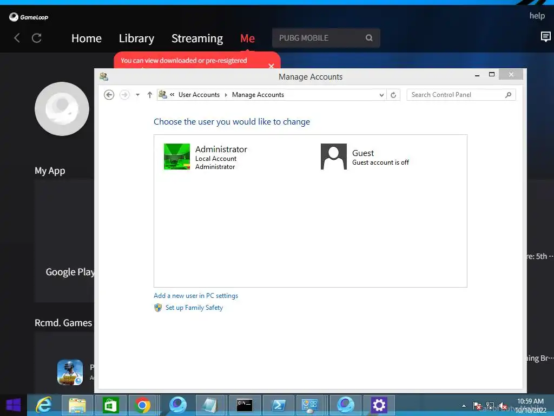The height and width of the screenshot is (416, 554).
Task: Open Set up Family Safety link
Action: coord(194,308)
